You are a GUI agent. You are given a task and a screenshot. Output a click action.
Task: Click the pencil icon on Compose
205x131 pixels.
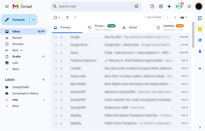pyautogui.click(x=7, y=20)
